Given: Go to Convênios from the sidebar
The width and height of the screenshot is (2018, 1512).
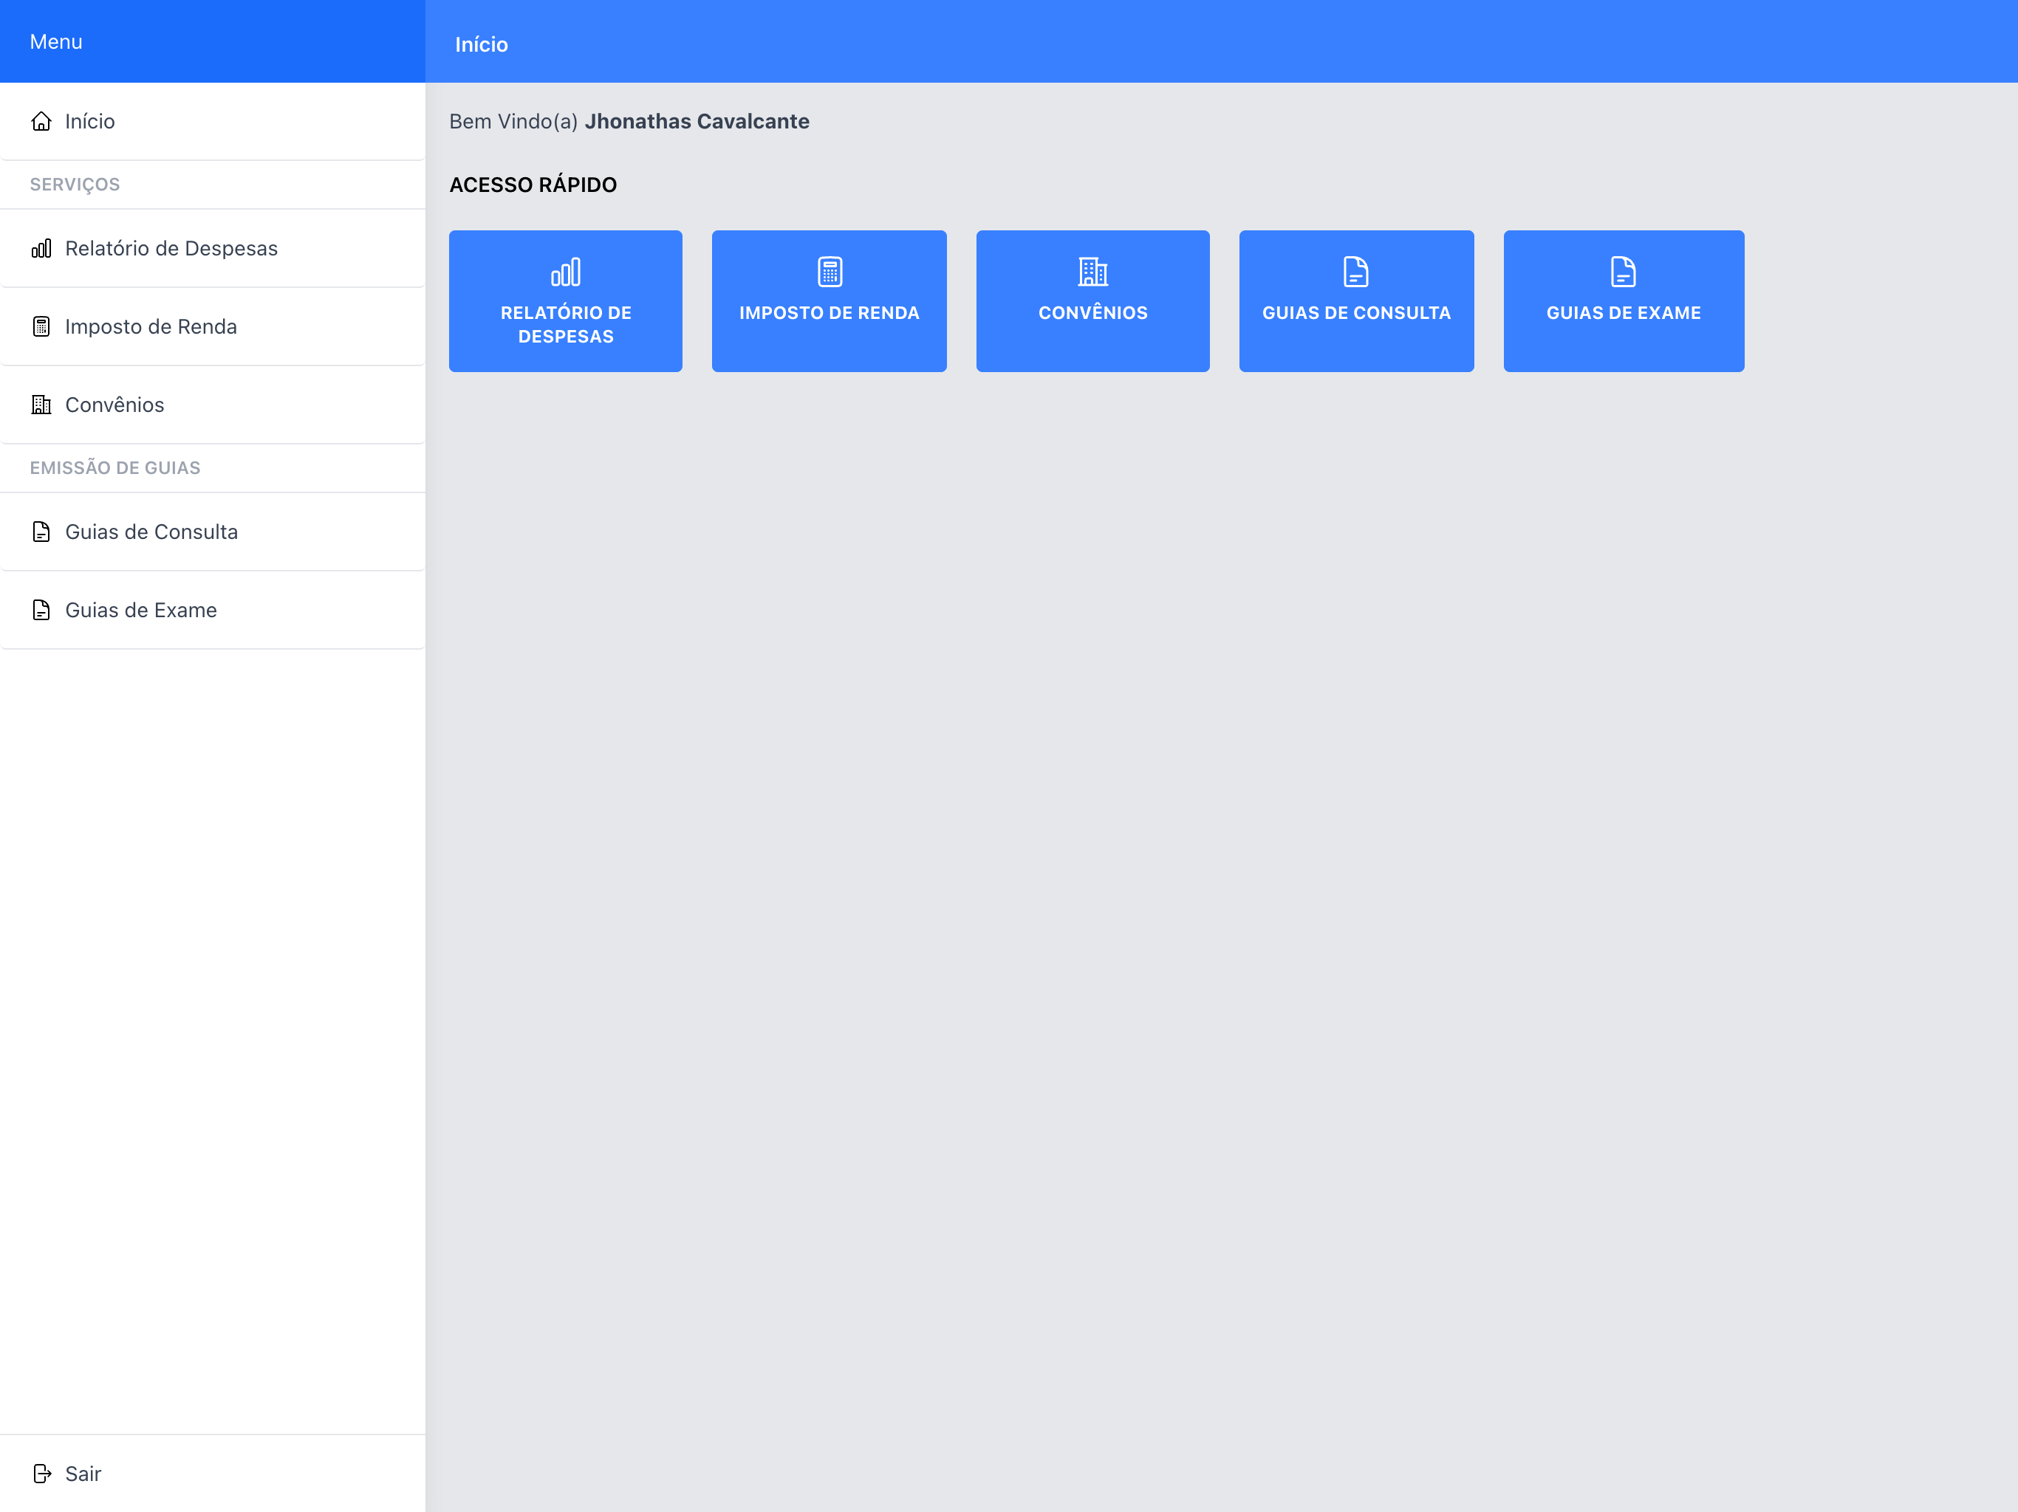Looking at the screenshot, I should click(x=213, y=405).
